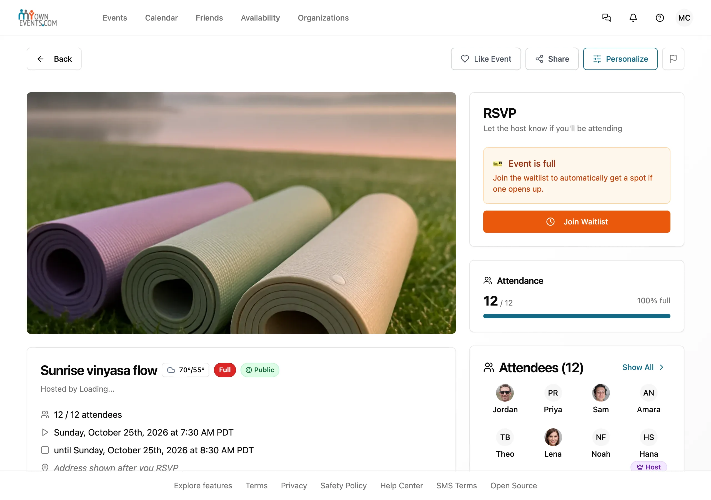This screenshot has height=500, width=711.
Task: Open Theo's TB avatar
Action: pyautogui.click(x=505, y=437)
